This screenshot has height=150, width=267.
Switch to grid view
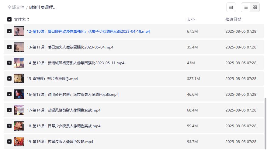pyautogui.click(x=255, y=7)
